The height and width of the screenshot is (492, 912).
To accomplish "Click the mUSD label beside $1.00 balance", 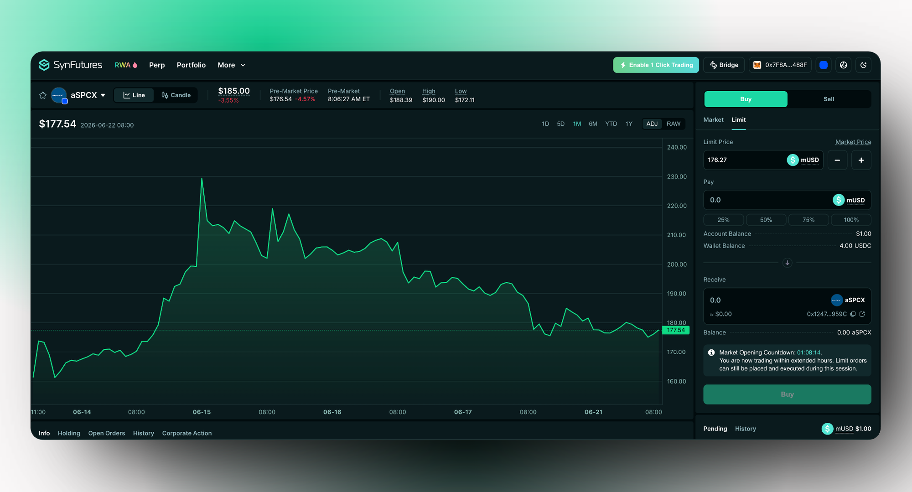I will [x=844, y=429].
